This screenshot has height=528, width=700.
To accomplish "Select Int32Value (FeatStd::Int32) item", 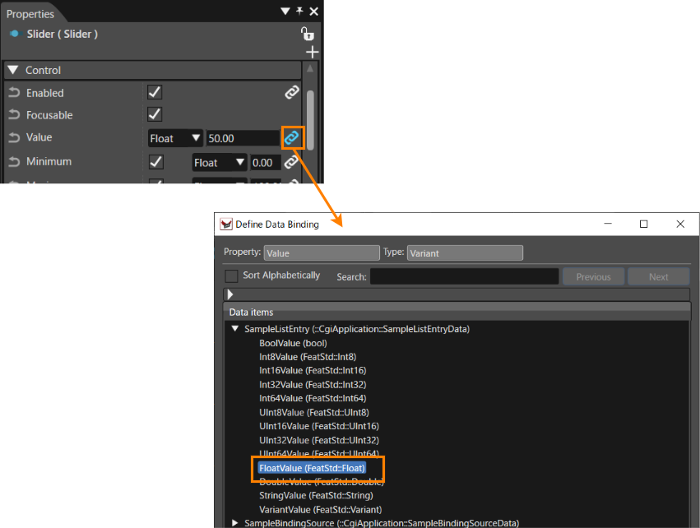I will click(x=313, y=384).
